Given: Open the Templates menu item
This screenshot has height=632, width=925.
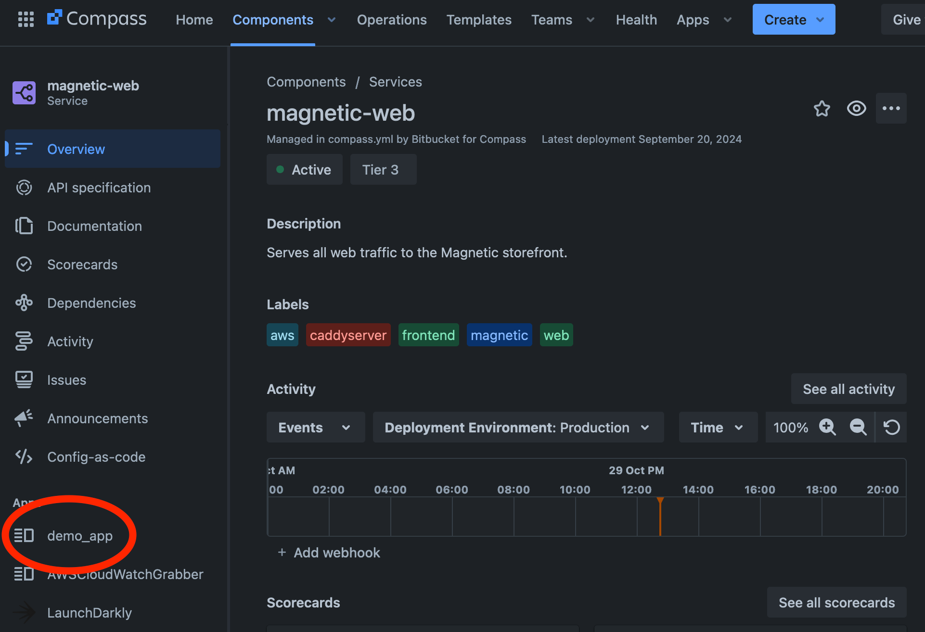Looking at the screenshot, I should tap(479, 20).
